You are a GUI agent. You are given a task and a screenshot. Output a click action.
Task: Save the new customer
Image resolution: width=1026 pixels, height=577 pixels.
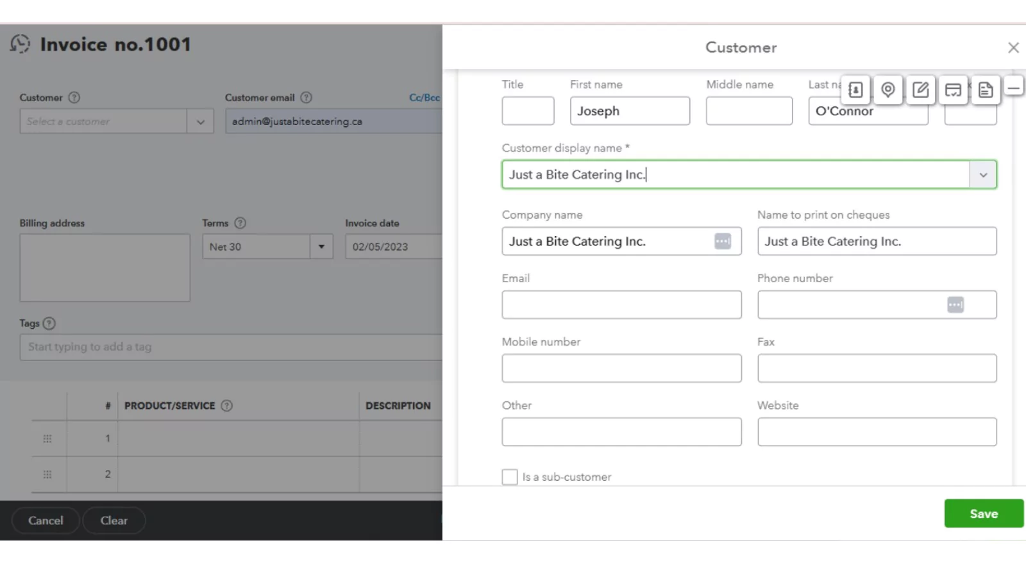984,514
